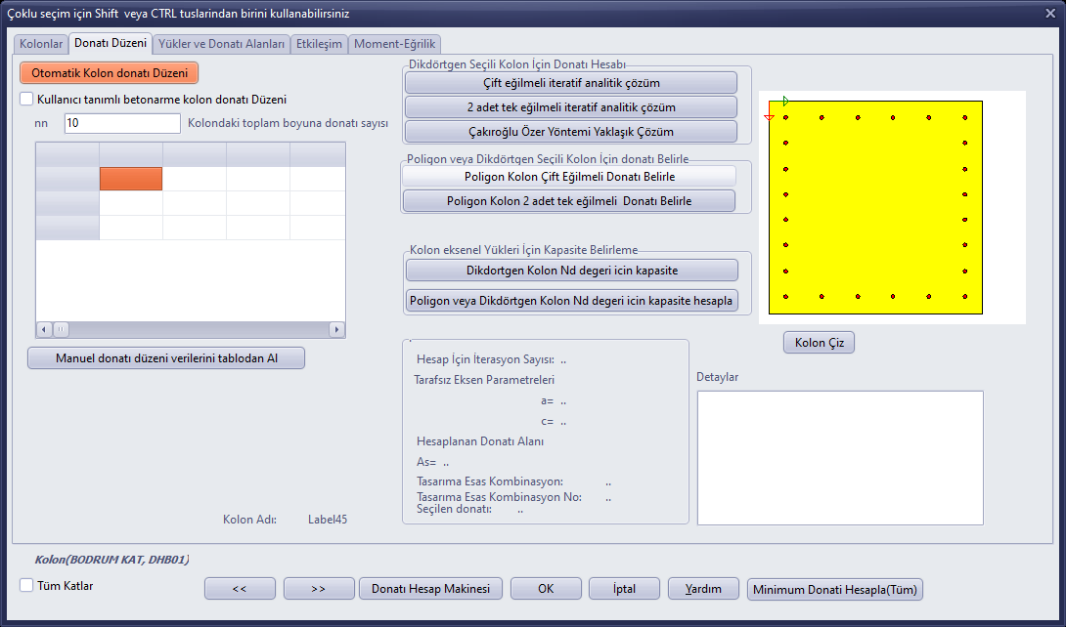
Task: Click Otomatik Kolon donatı Düzeni button
Action: [x=110, y=72]
